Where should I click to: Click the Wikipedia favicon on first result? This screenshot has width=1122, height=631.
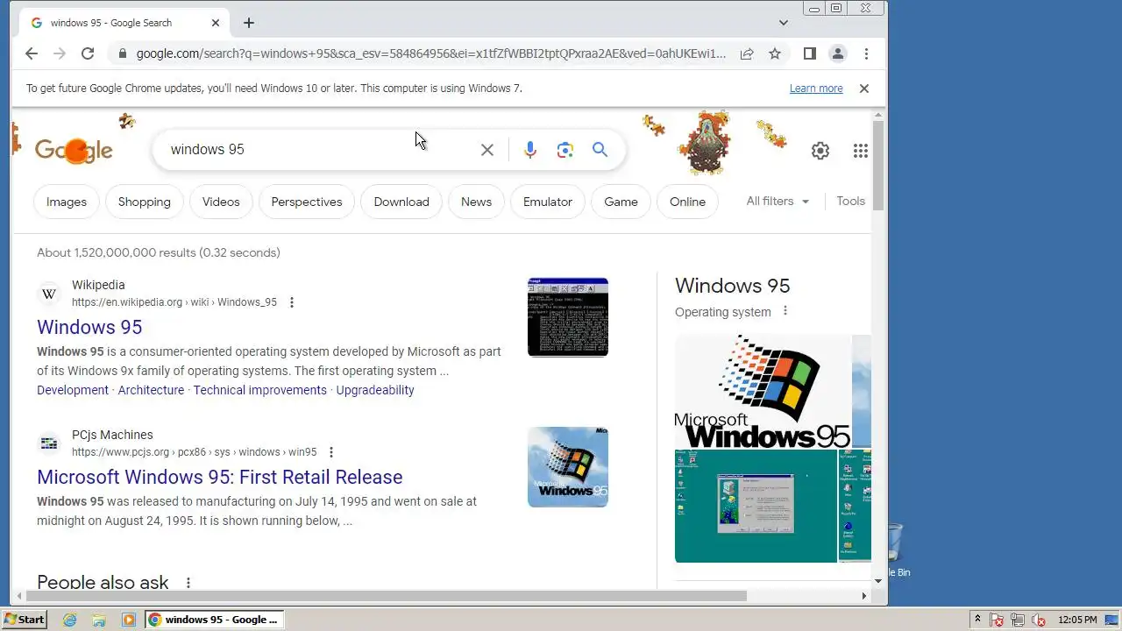coord(49,294)
